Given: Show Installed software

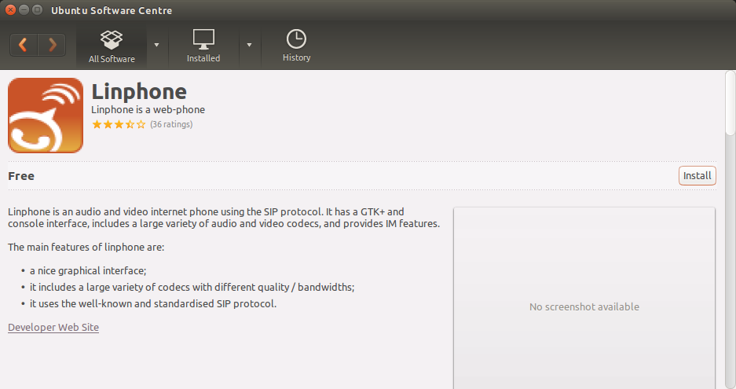Looking at the screenshot, I should (x=203, y=46).
